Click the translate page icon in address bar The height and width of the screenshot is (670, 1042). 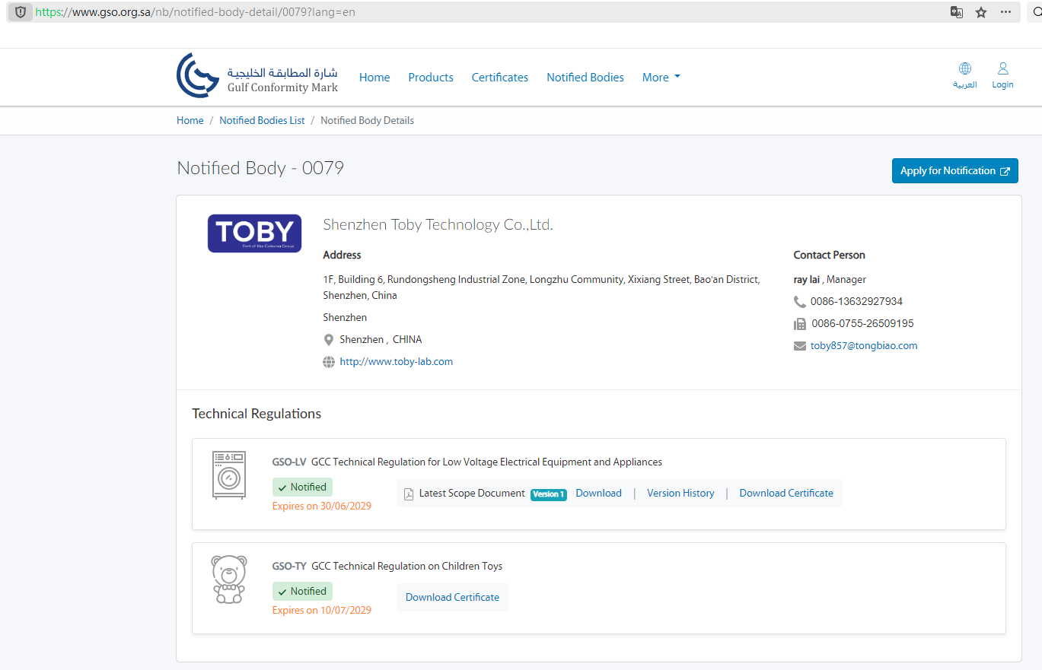coord(957,12)
